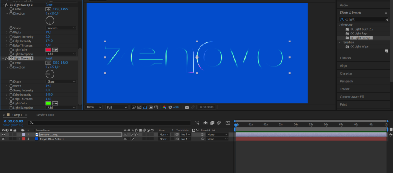The image size is (393, 173).
Task: Click the region of interest icon
Action: (150, 107)
